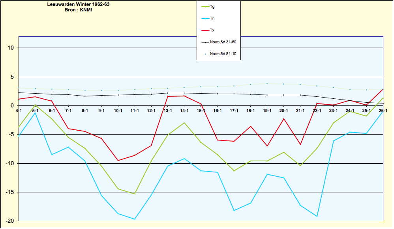Viewport: 394px width, 229px height.
Task: Select the Tn legend entry
Action: coord(208,18)
